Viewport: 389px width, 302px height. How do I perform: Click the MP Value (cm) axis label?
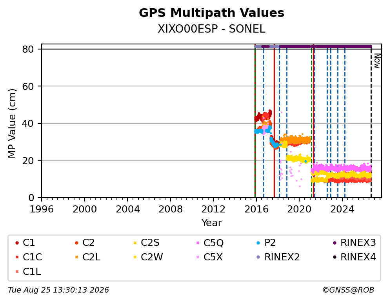[x=12, y=123]
